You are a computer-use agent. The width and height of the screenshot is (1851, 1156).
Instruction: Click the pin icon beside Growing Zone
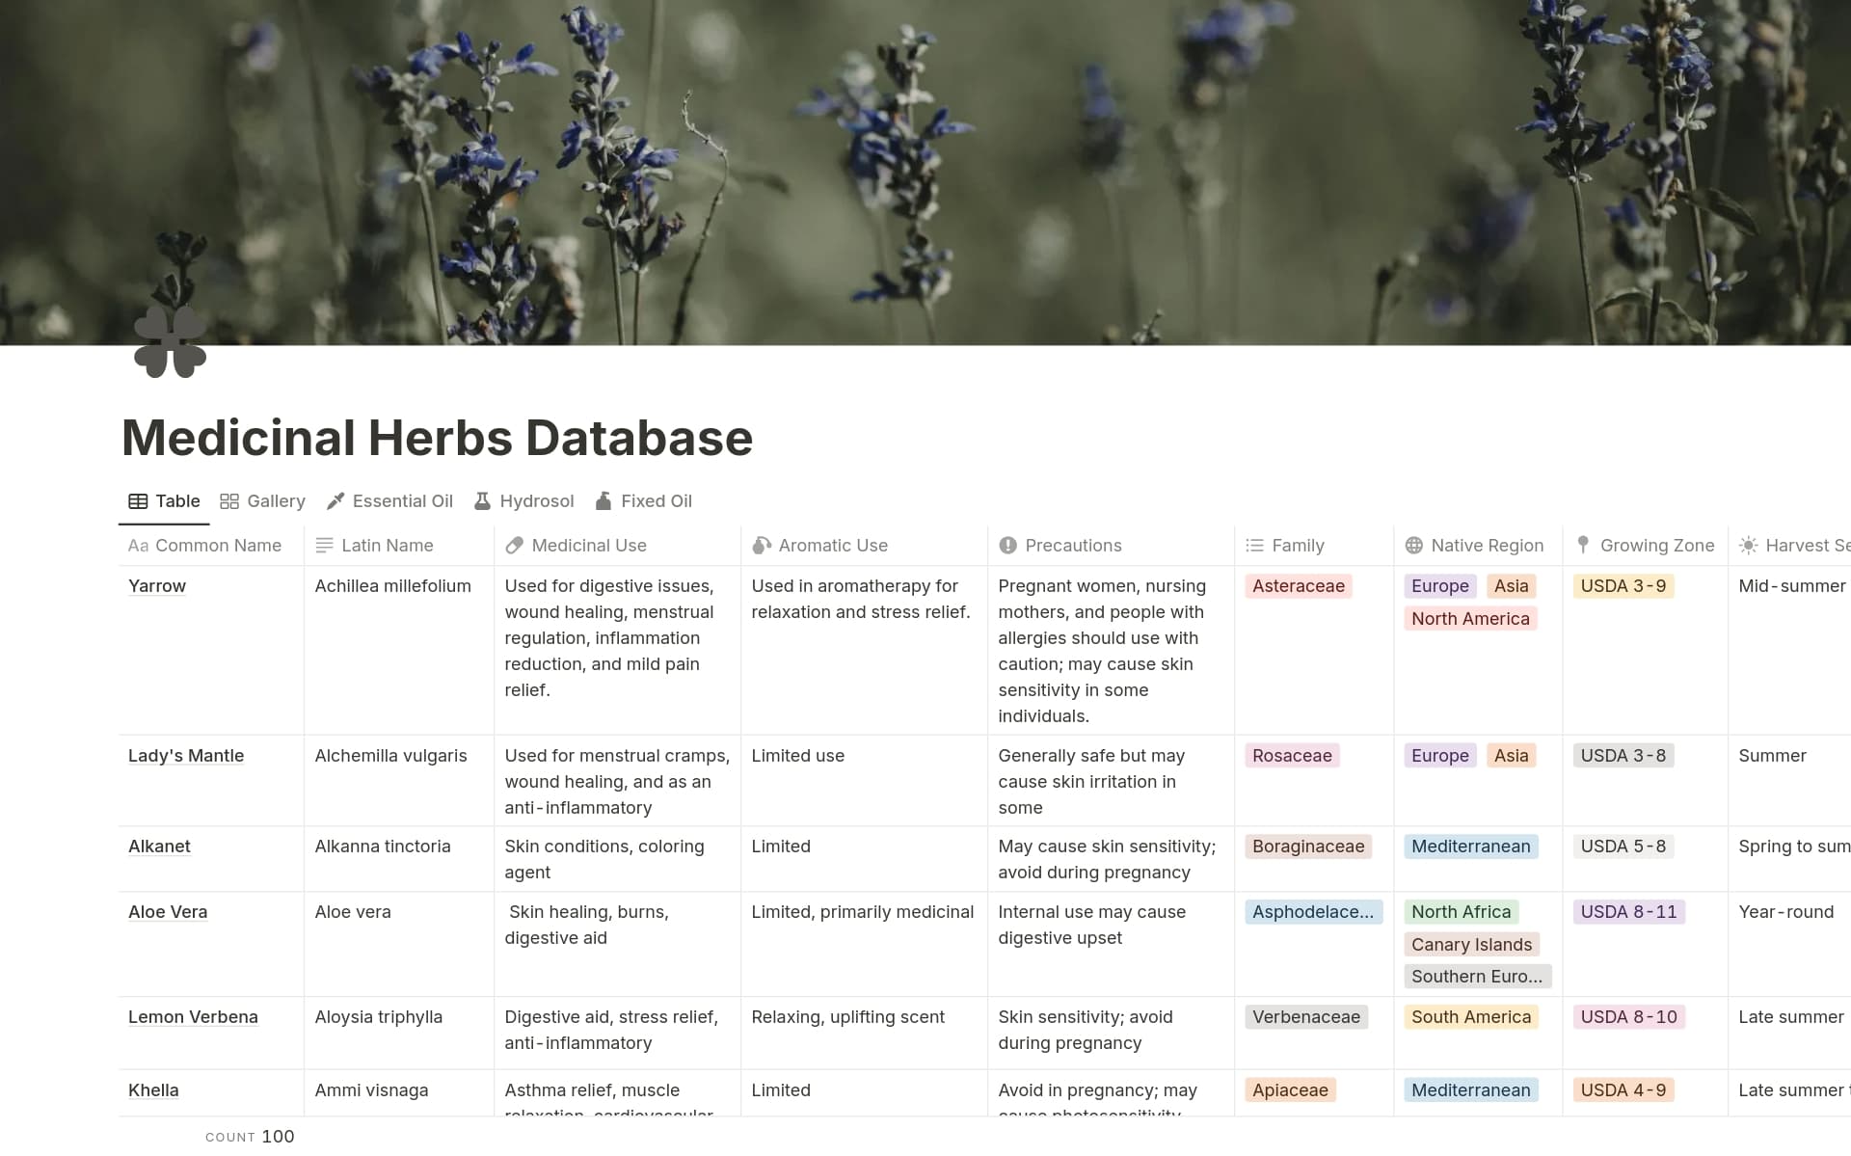[1583, 546]
